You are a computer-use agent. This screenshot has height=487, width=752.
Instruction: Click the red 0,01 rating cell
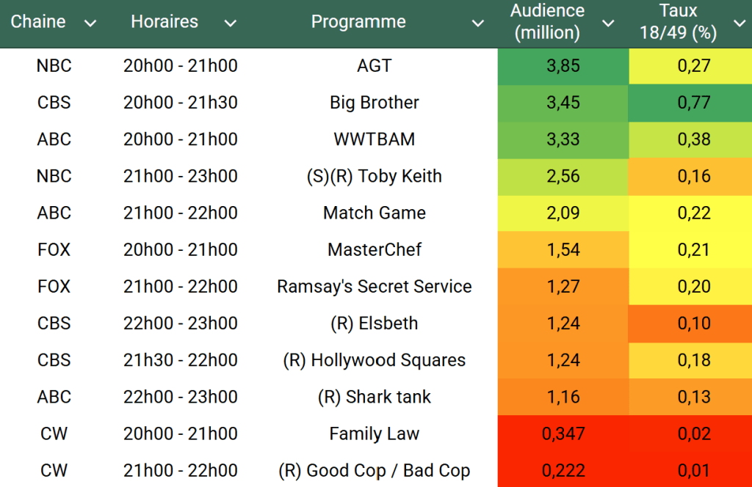coord(694,470)
